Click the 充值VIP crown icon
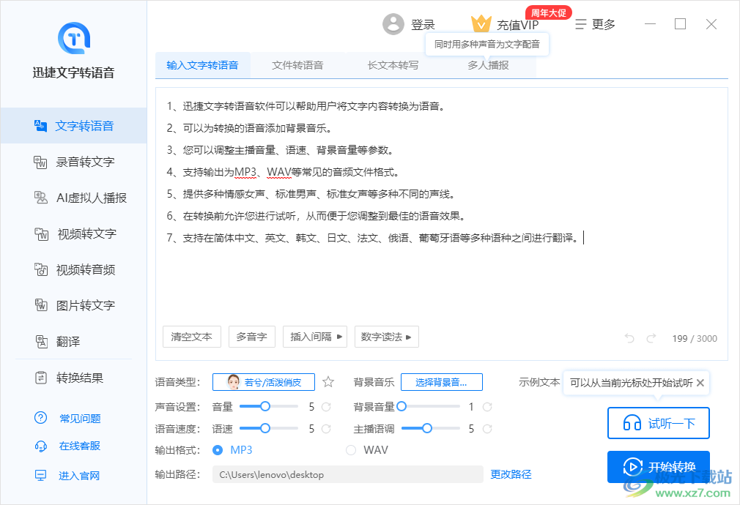The image size is (740, 505). coord(481,23)
